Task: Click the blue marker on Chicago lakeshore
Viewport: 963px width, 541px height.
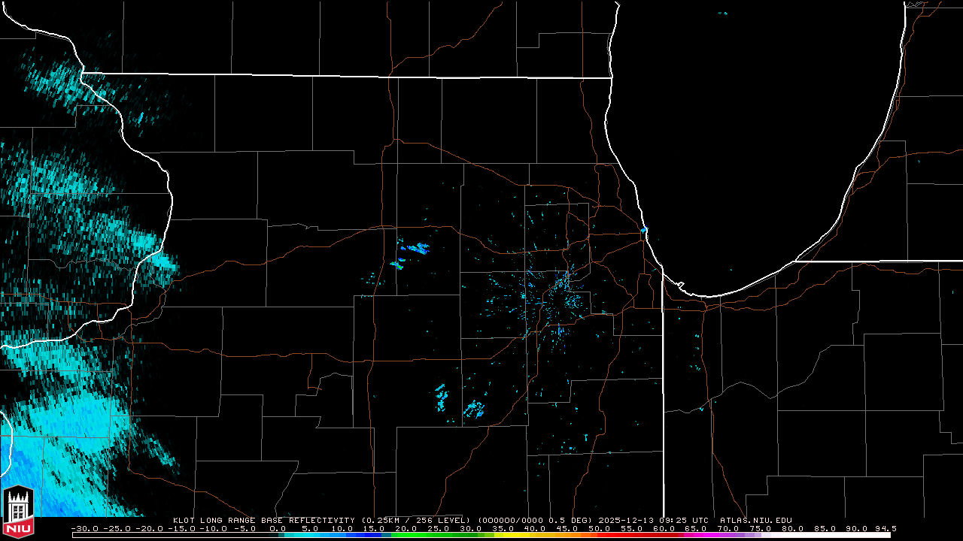Action: (644, 229)
